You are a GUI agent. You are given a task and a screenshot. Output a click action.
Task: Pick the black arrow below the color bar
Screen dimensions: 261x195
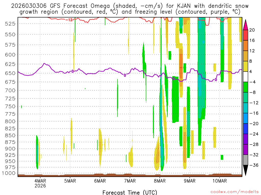pyautogui.click(x=245, y=170)
